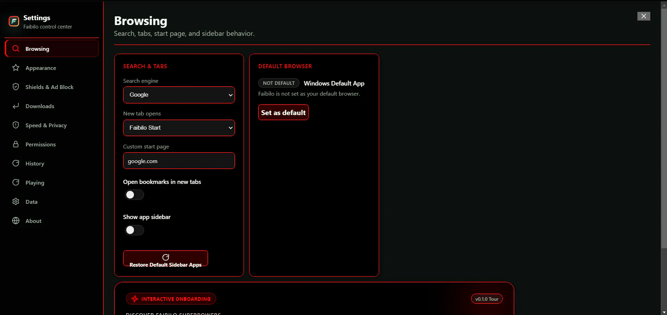Click the About globe icon
This screenshot has height=315, width=667.
[16, 221]
